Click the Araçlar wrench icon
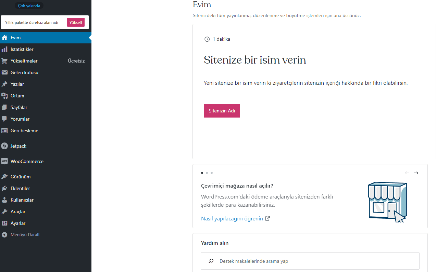Screen dimensions: 436x272 4,212
